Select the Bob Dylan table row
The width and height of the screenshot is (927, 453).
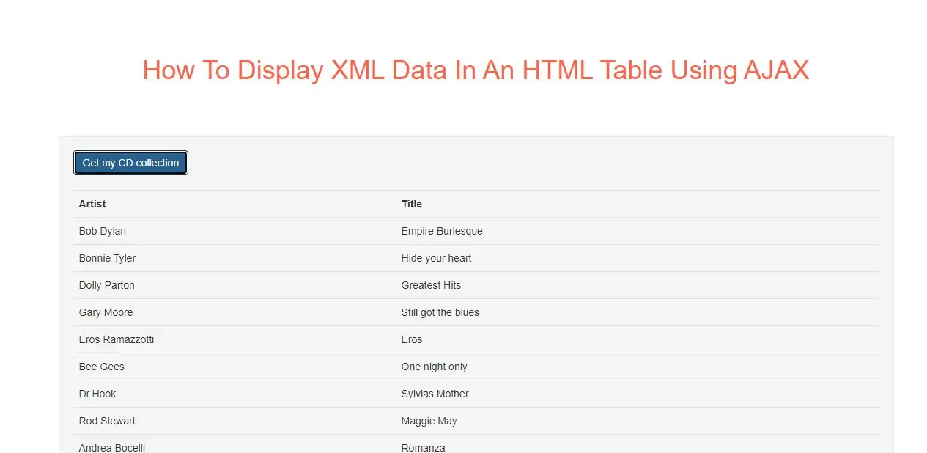point(102,231)
